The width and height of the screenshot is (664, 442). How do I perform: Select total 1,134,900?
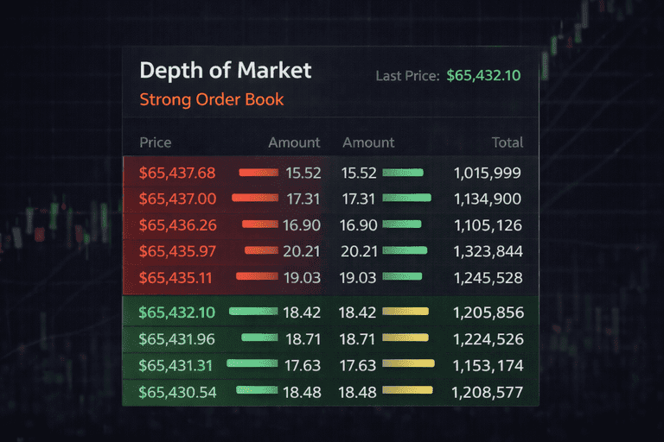click(x=488, y=199)
